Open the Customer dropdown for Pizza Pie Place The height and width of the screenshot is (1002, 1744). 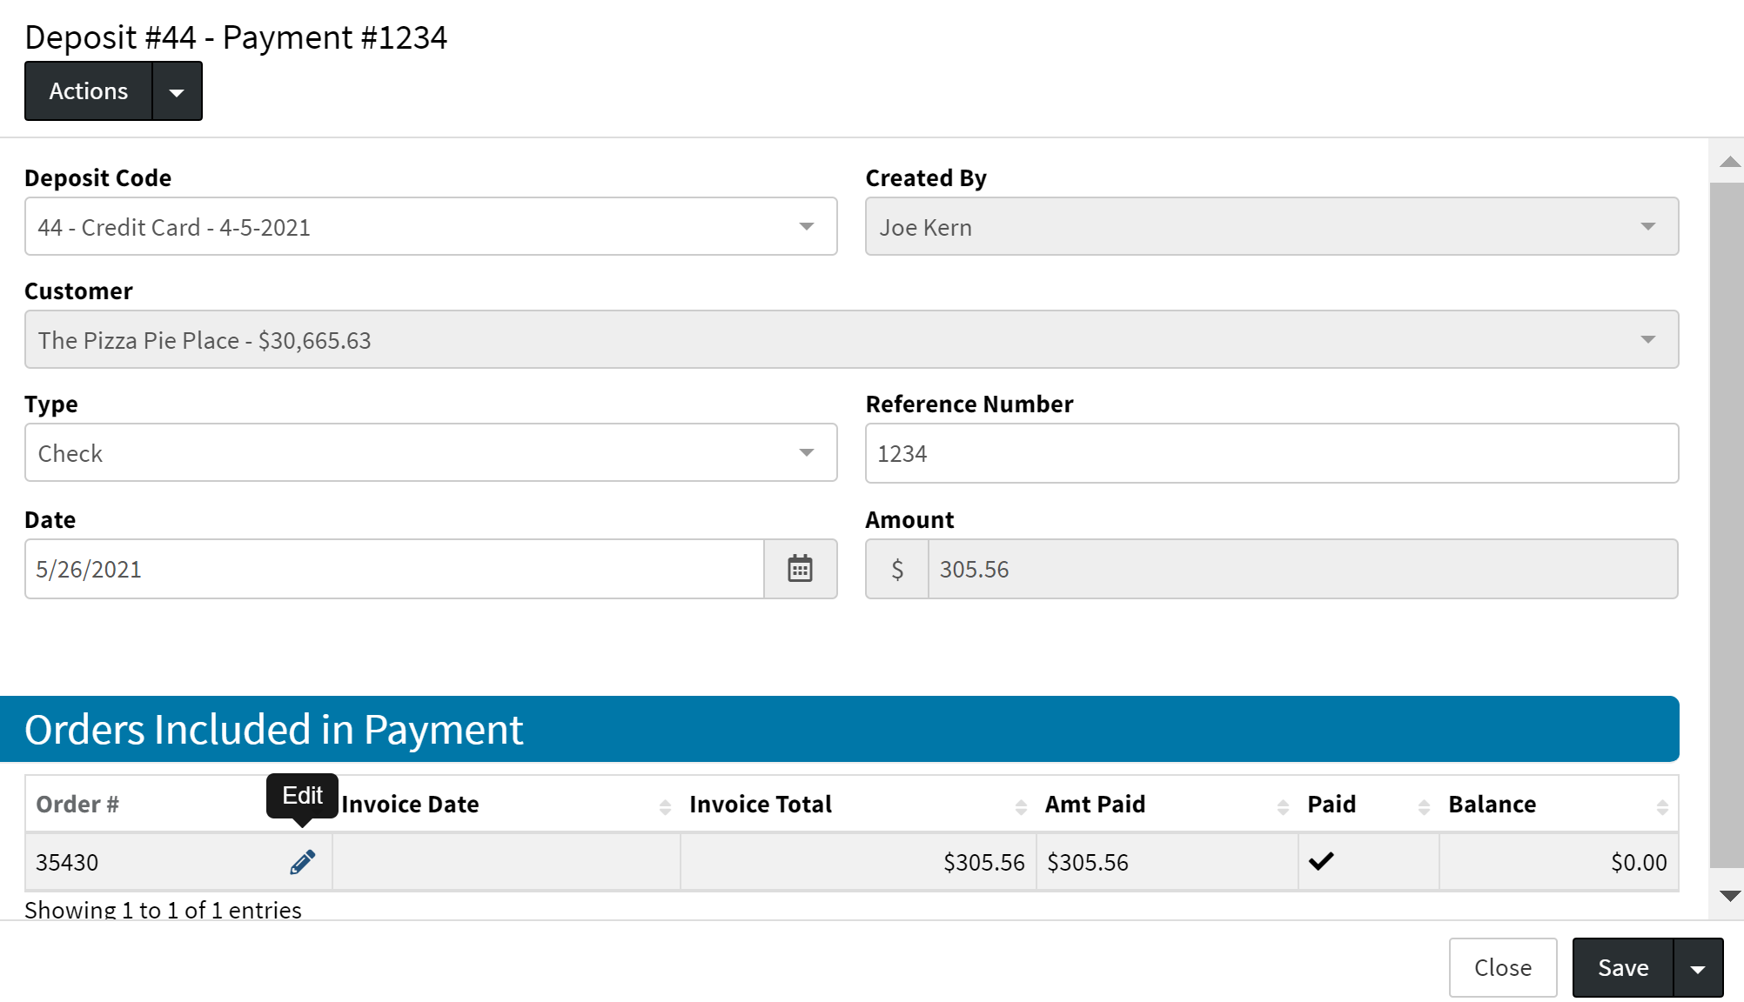[x=851, y=340]
